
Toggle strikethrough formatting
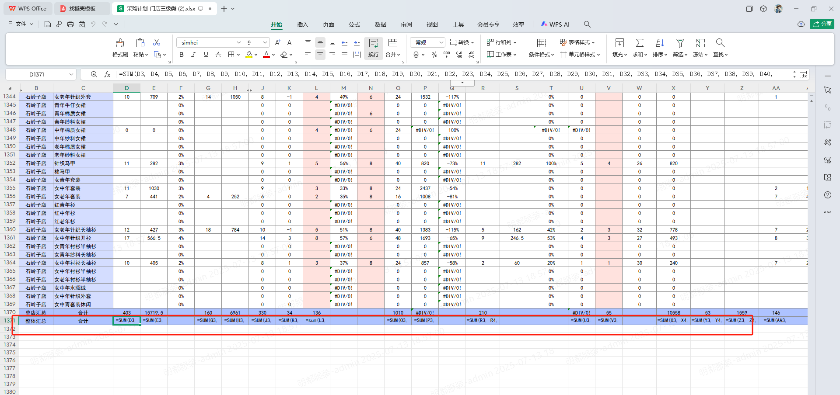tap(218, 55)
